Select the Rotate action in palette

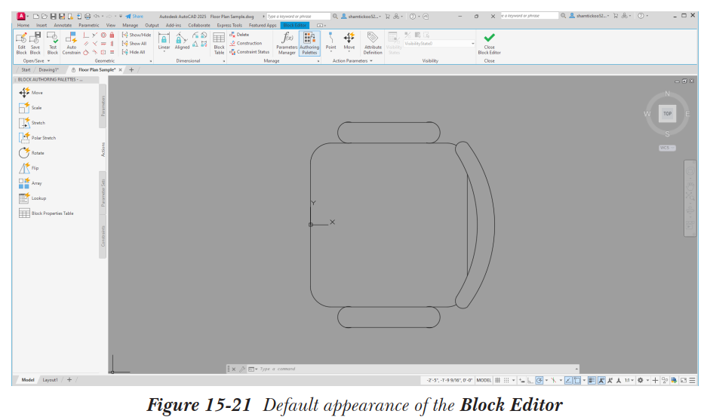click(31, 153)
